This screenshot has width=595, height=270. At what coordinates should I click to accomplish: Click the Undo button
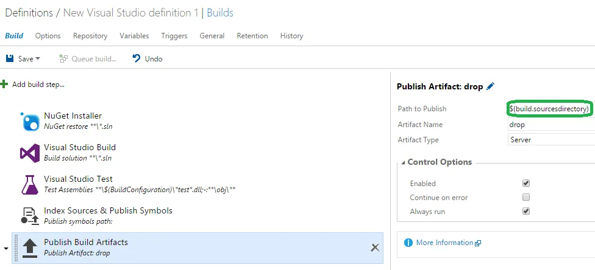click(x=148, y=59)
